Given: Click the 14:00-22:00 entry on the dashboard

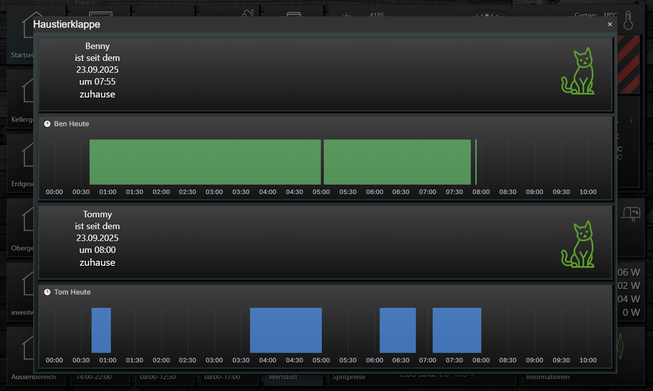Looking at the screenshot, I should pyautogui.click(x=94, y=377).
